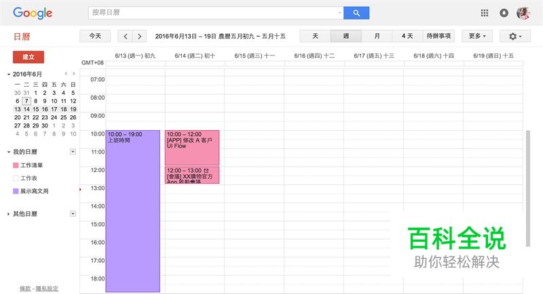Toggle 展示寫文用 calendar color box

point(16,191)
